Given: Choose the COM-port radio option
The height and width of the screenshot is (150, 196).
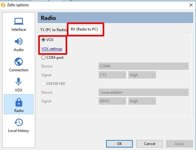Looking at the screenshot, I should click(x=44, y=57).
